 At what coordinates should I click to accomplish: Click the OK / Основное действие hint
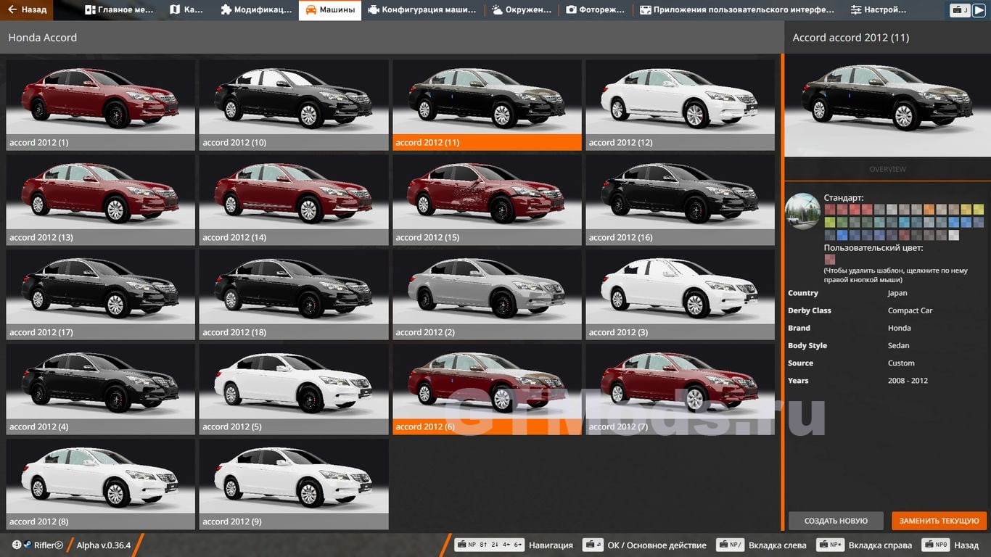point(645,545)
